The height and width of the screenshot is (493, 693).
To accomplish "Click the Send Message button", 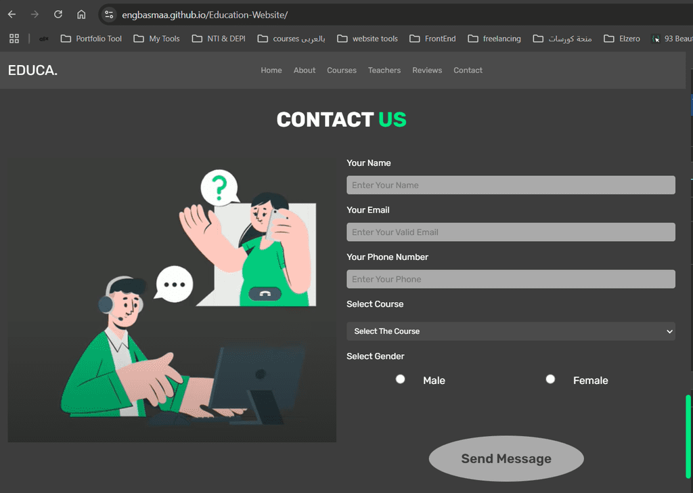I will pos(506,458).
